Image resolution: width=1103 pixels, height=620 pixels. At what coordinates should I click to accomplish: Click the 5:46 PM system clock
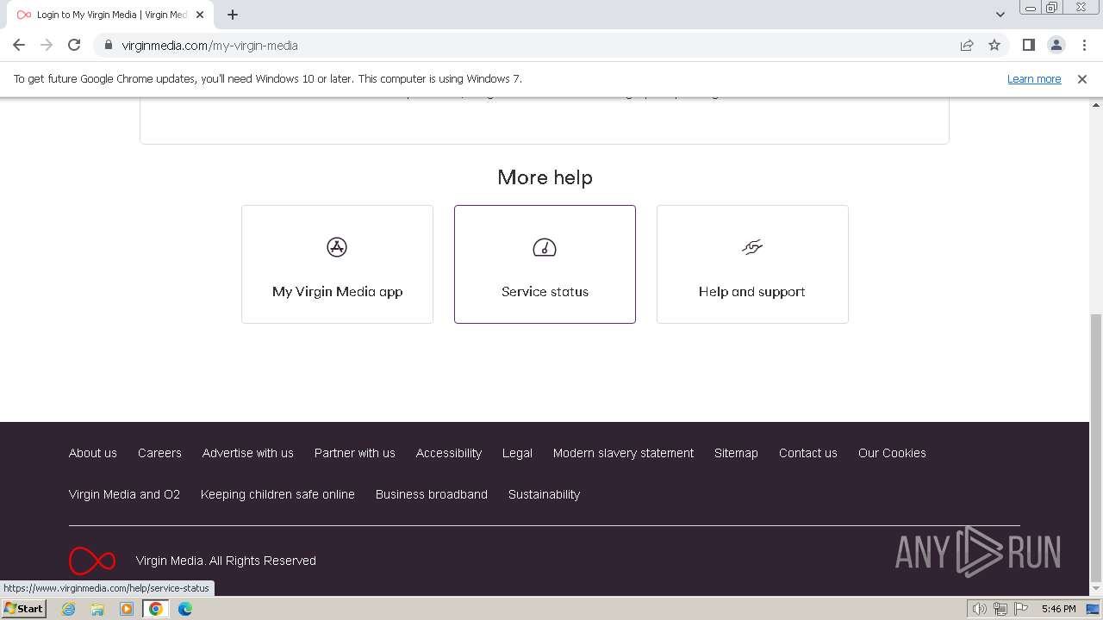pos(1058,609)
